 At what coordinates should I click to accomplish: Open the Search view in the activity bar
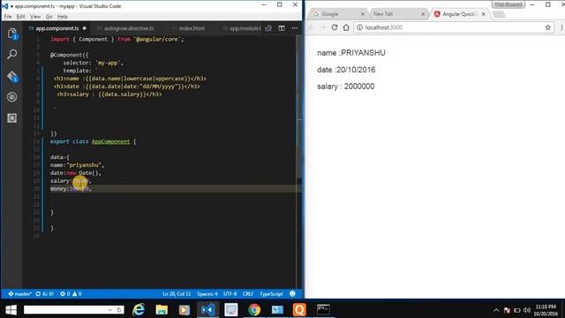click(11, 55)
